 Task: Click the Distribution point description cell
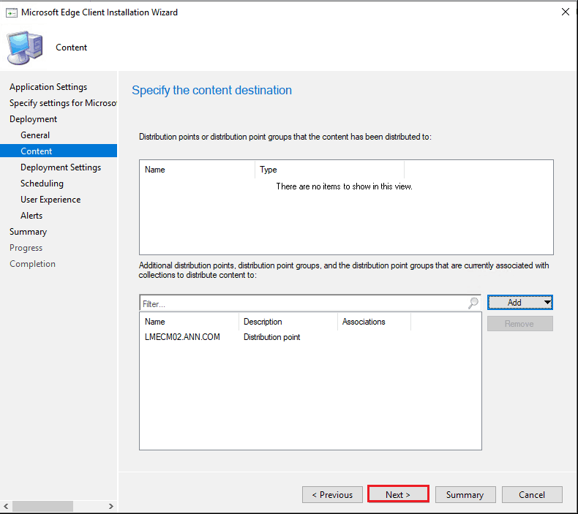click(271, 337)
